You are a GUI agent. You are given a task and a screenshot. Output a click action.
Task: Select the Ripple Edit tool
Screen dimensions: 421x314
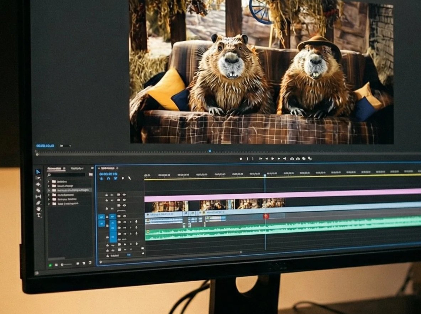pos(38,184)
